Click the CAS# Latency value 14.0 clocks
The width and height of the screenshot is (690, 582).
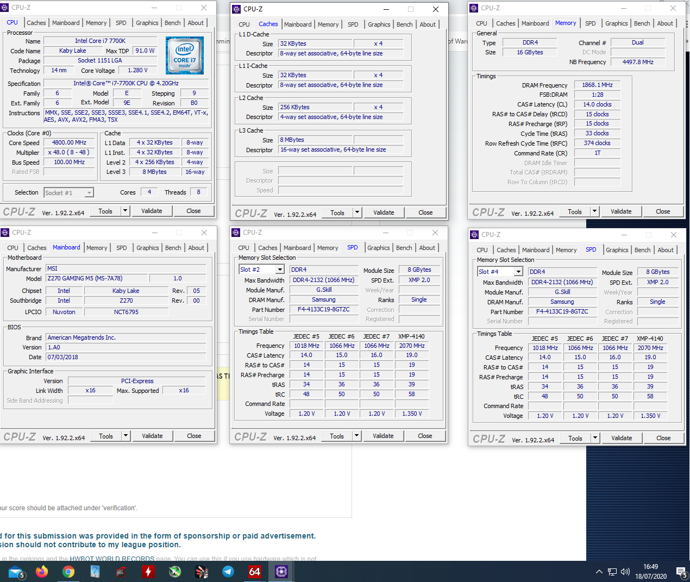coord(598,104)
